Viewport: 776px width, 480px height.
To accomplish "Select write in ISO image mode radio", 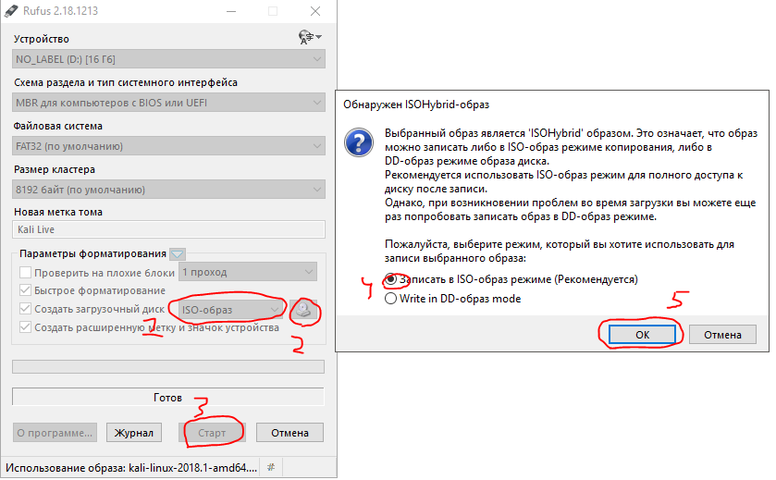I will point(391,279).
